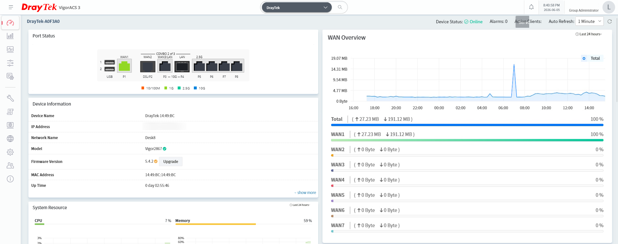
Task: Click the Vigor2867 model text
Action: tap(153, 149)
